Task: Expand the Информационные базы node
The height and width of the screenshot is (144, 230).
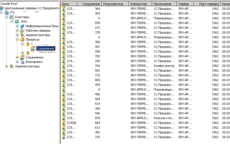Action: [x=17, y=26]
